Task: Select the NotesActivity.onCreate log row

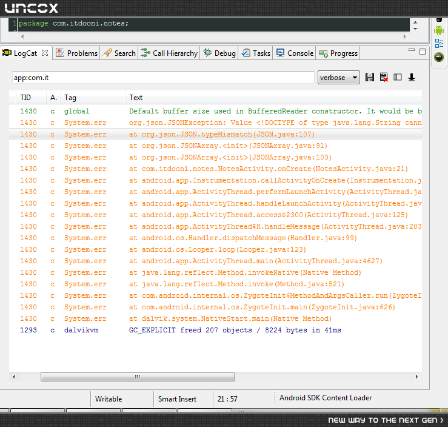Action: pyautogui.click(x=215, y=169)
